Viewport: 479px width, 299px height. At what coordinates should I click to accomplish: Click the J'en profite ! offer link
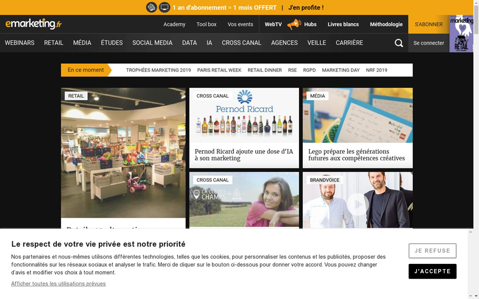coord(306,7)
